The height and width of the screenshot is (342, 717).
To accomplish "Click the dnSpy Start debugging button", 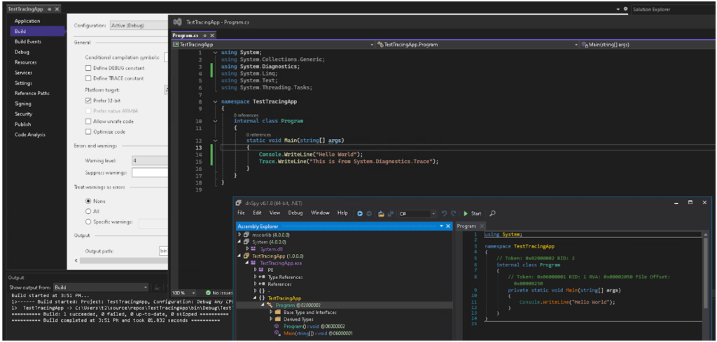I will coord(473,213).
